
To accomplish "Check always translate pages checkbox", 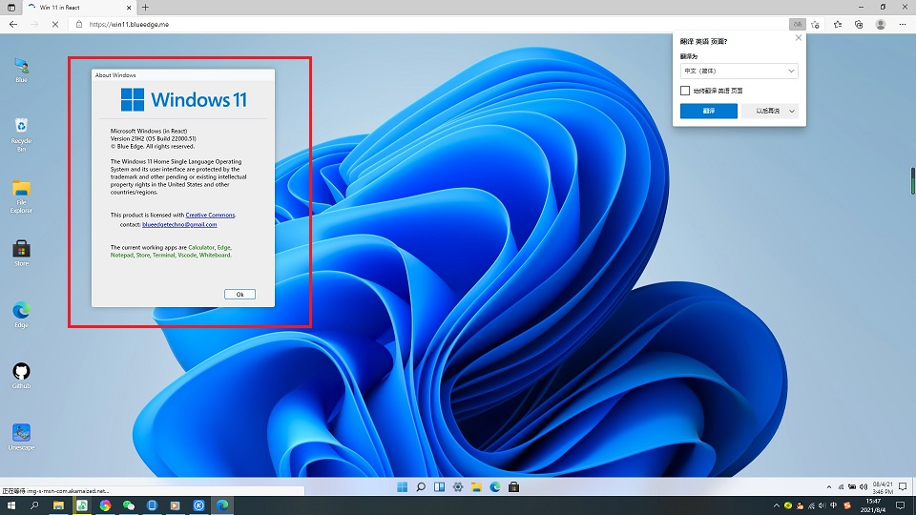I will pyautogui.click(x=685, y=91).
